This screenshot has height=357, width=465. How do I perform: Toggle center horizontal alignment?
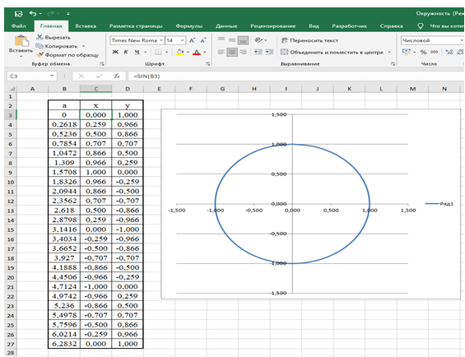coord(232,52)
